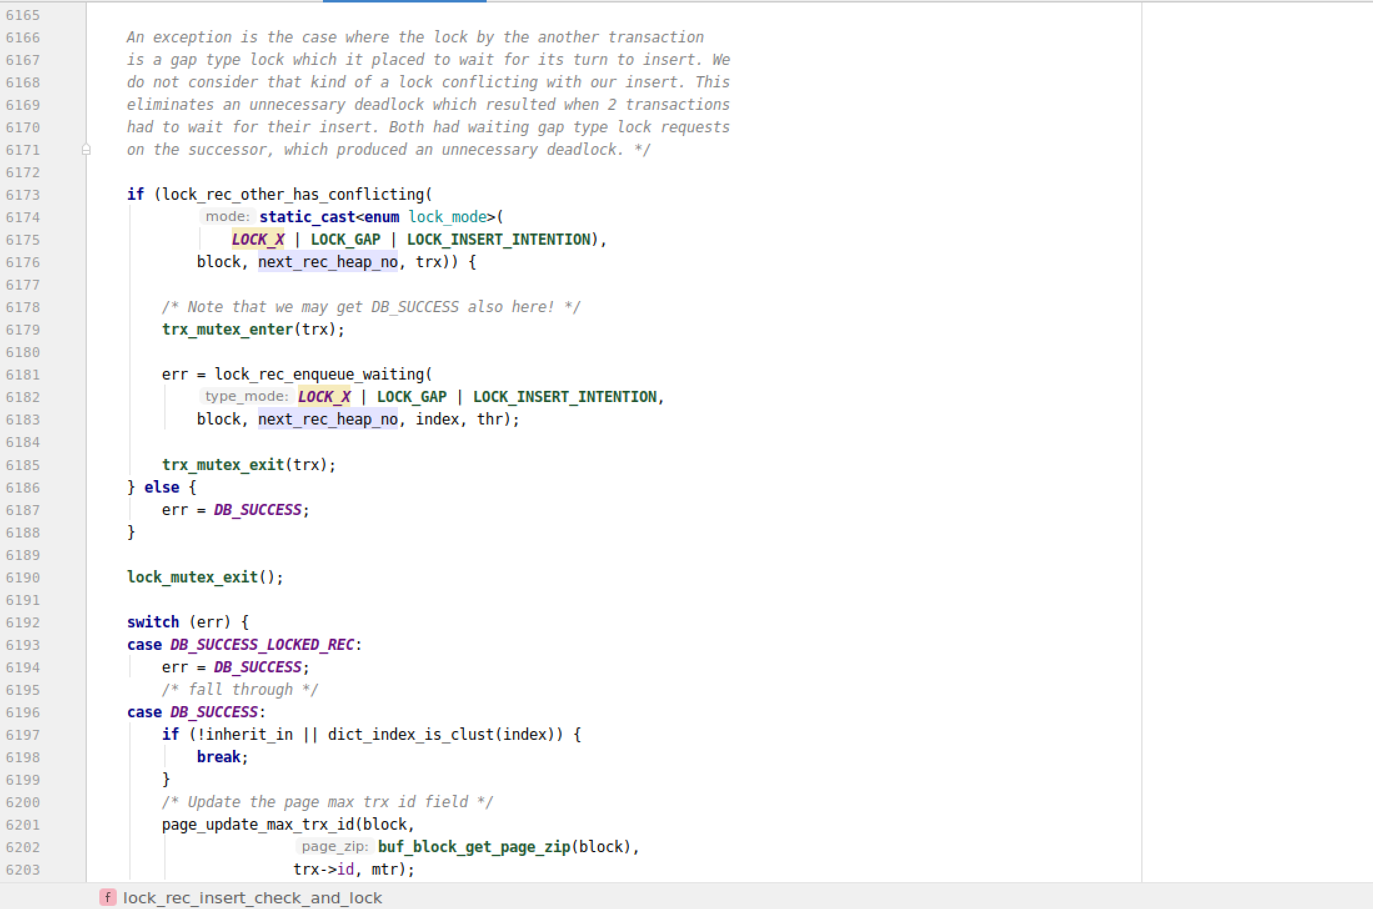
Task: Click the lock_rec_other_has_conflicting function name
Action: pyautogui.click(x=294, y=195)
